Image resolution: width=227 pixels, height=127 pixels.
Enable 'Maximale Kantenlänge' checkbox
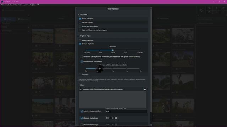tap(82, 125)
